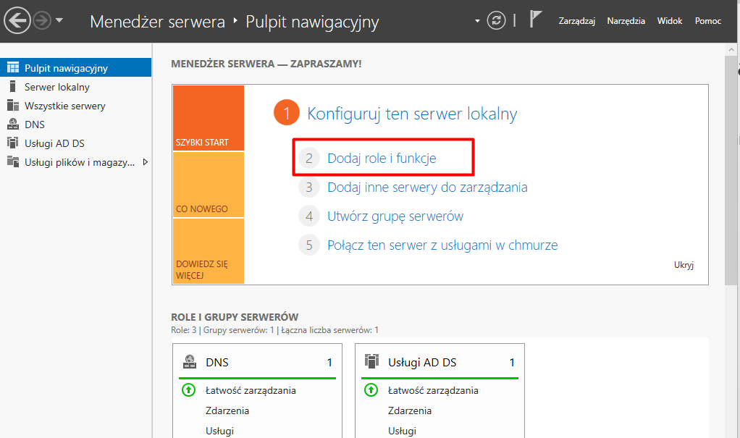The height and width of the screenshot is (438, 740).
Task: Hide the welcome tile using Ukryj
Action: pyautogui.click(x=684, y=265)
